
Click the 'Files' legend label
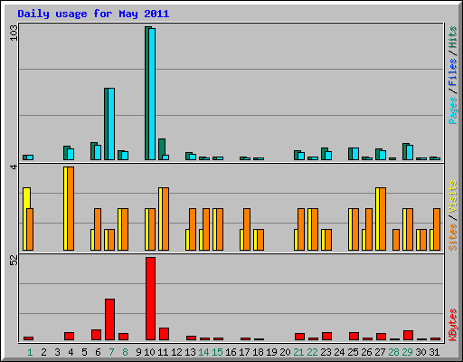[x=453, y=72]
